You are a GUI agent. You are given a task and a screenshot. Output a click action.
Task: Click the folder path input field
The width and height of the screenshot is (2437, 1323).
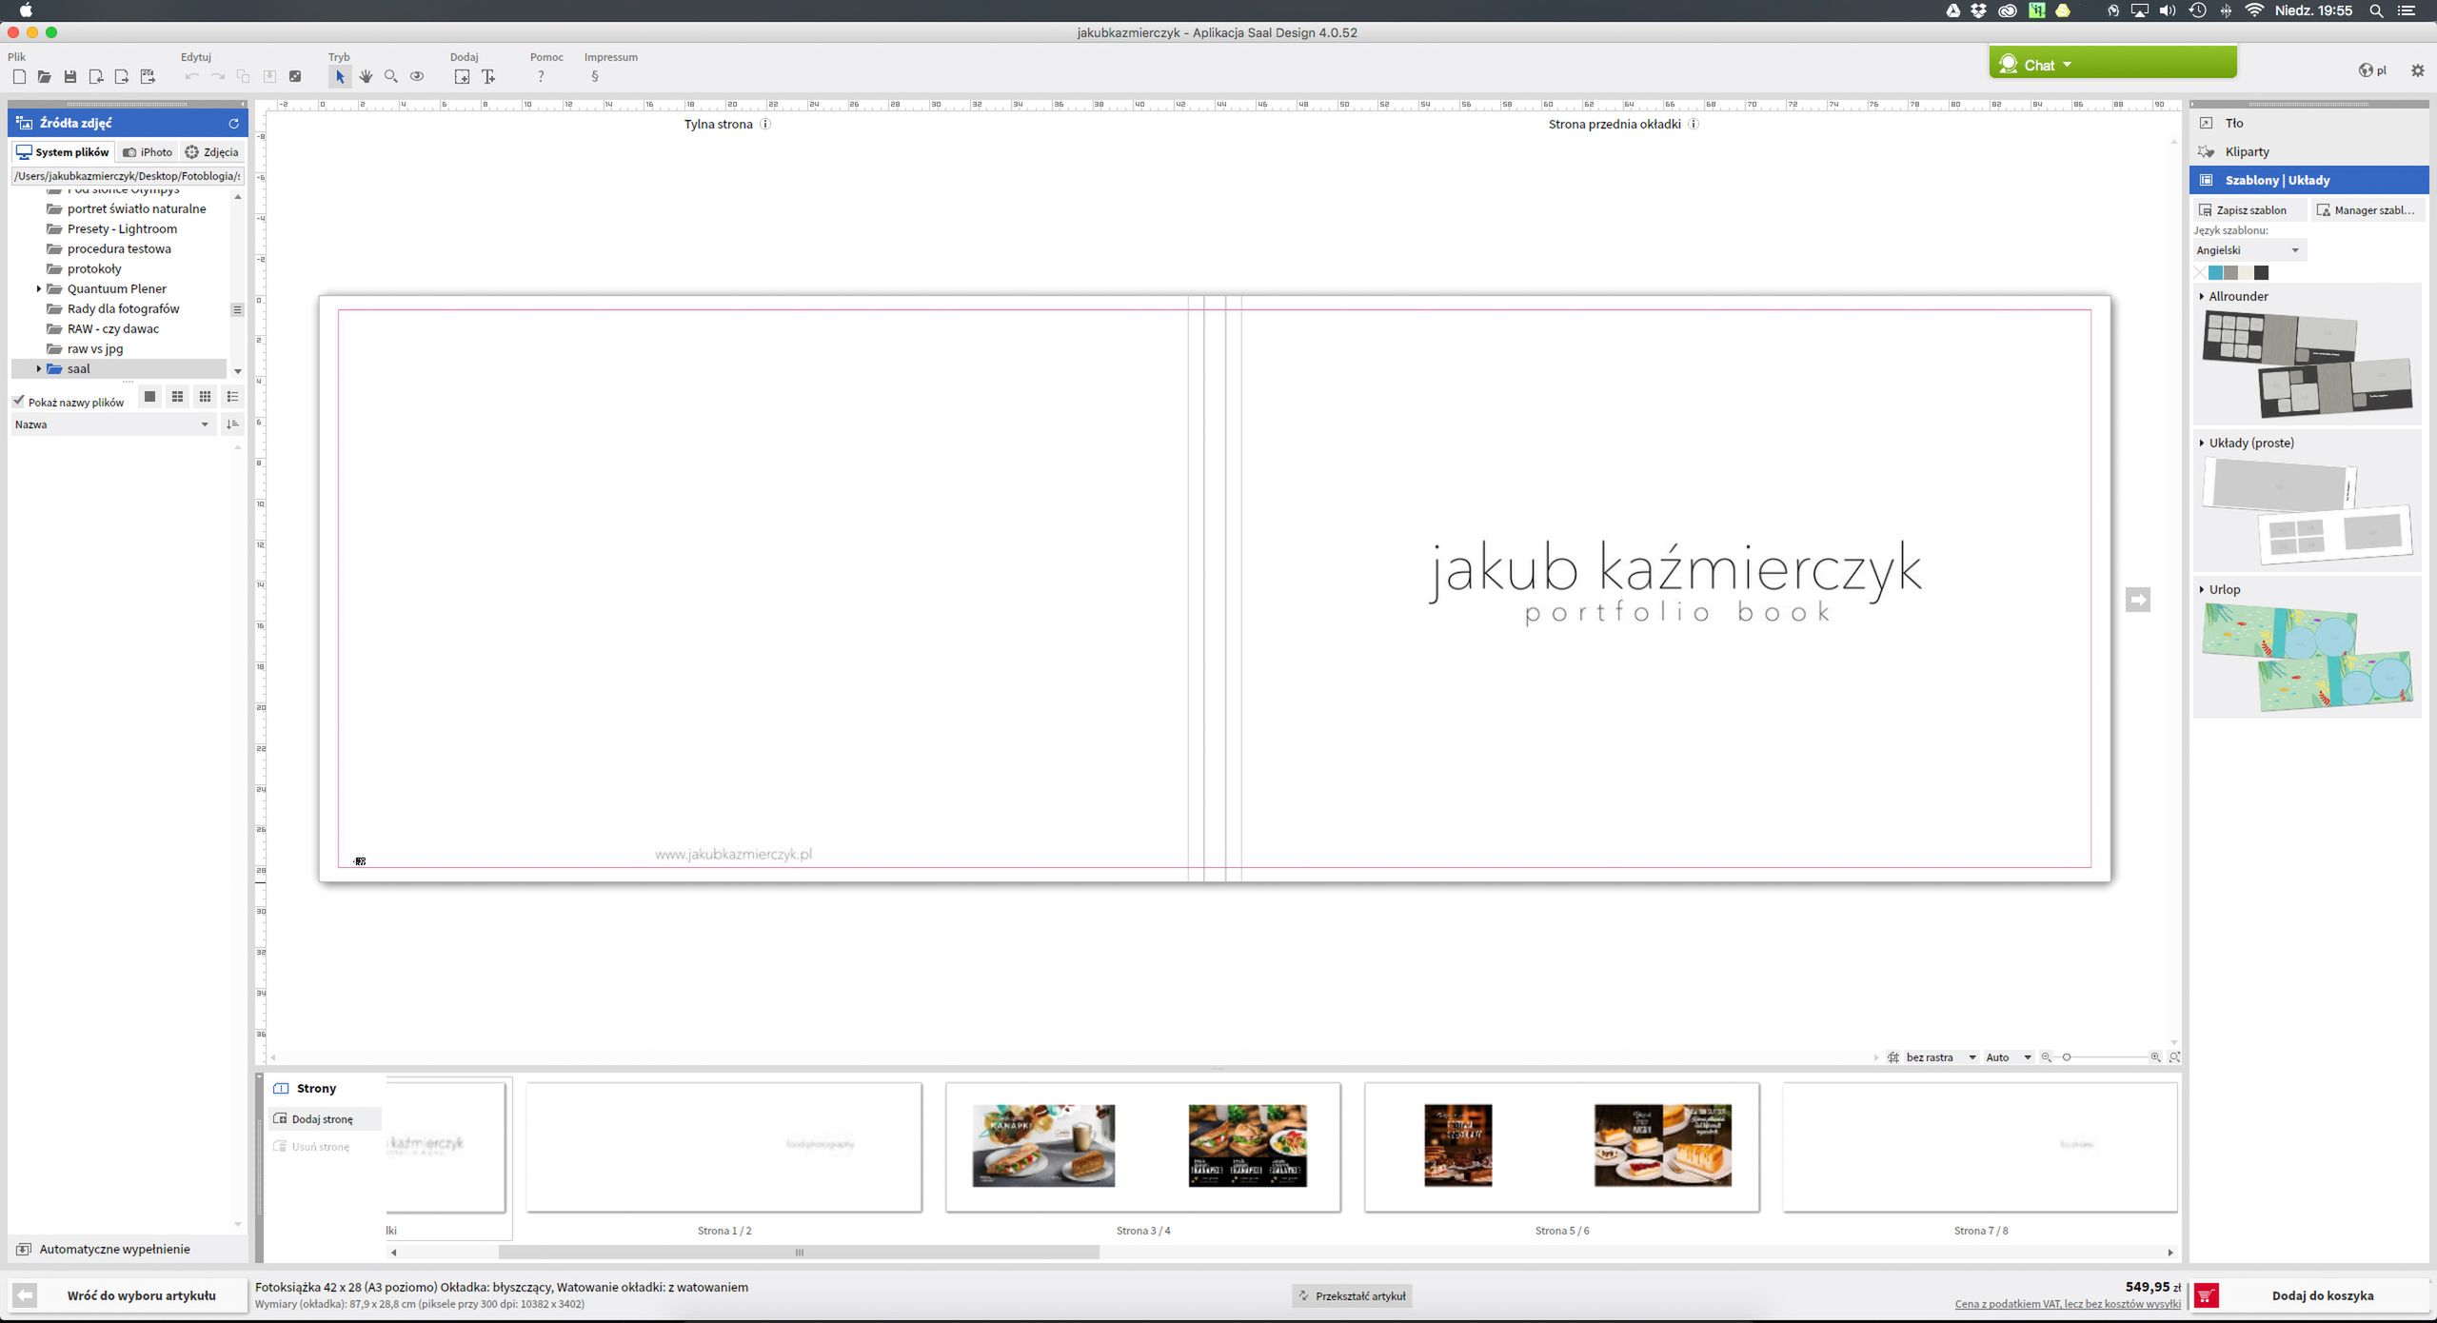tap(128, 176)
